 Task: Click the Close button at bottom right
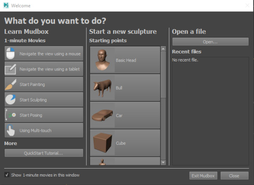point(234,176)
